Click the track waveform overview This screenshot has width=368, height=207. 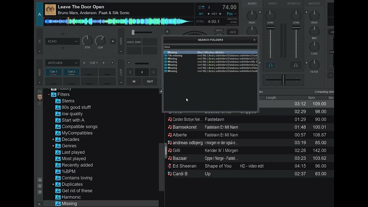tap(119, 21)
